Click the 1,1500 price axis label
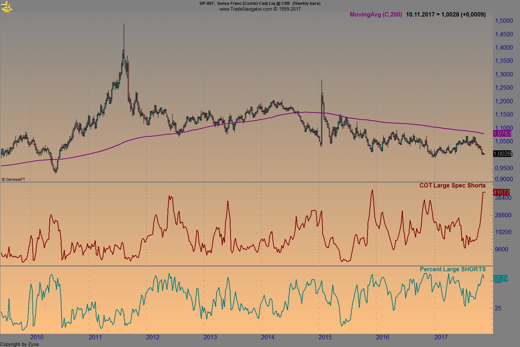The image size is (520, 347). pyautogui.click(x=504, y=115)
